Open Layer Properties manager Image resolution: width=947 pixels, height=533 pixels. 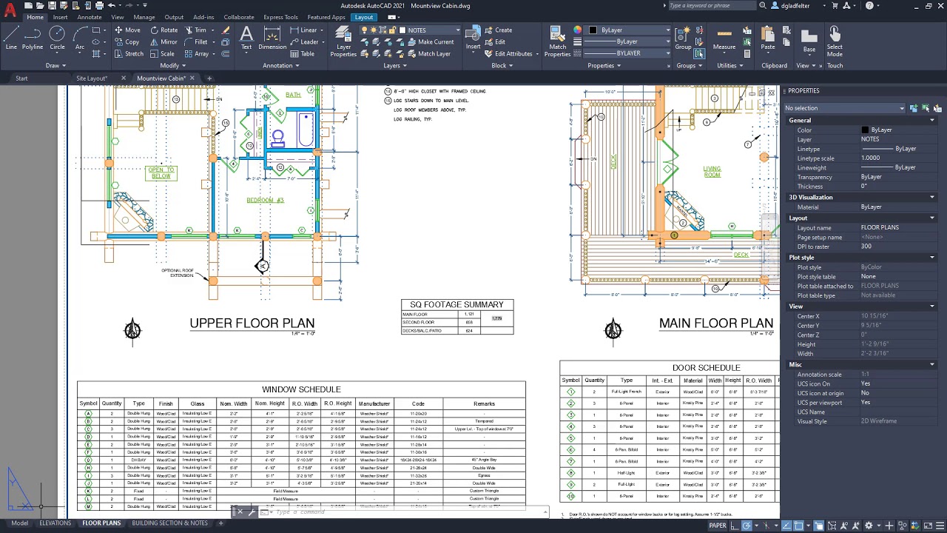coord(343,41)
